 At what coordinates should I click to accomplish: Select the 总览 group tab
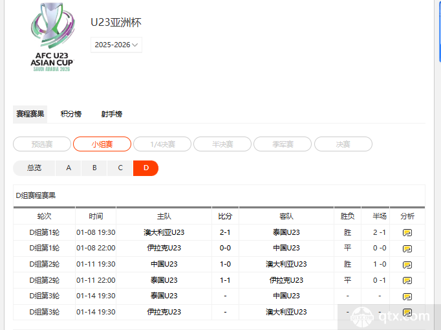34,168
